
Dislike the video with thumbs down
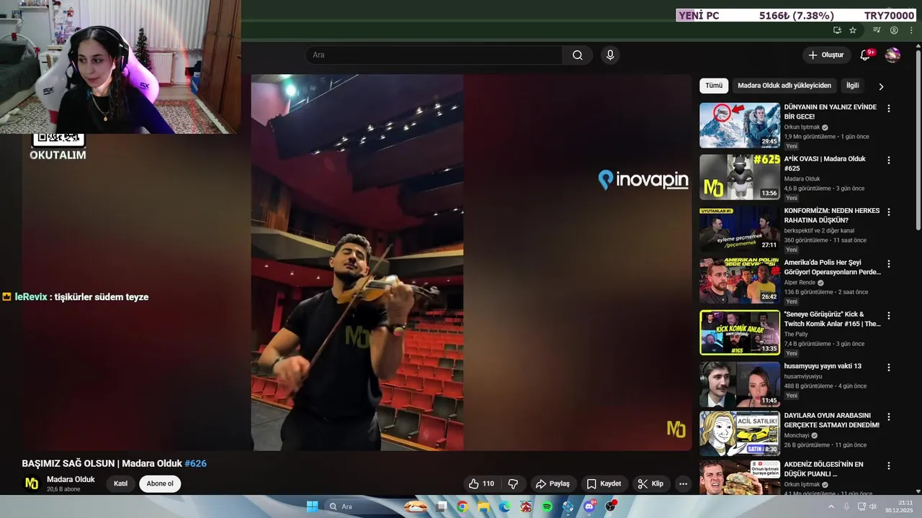tap(514, 483)
